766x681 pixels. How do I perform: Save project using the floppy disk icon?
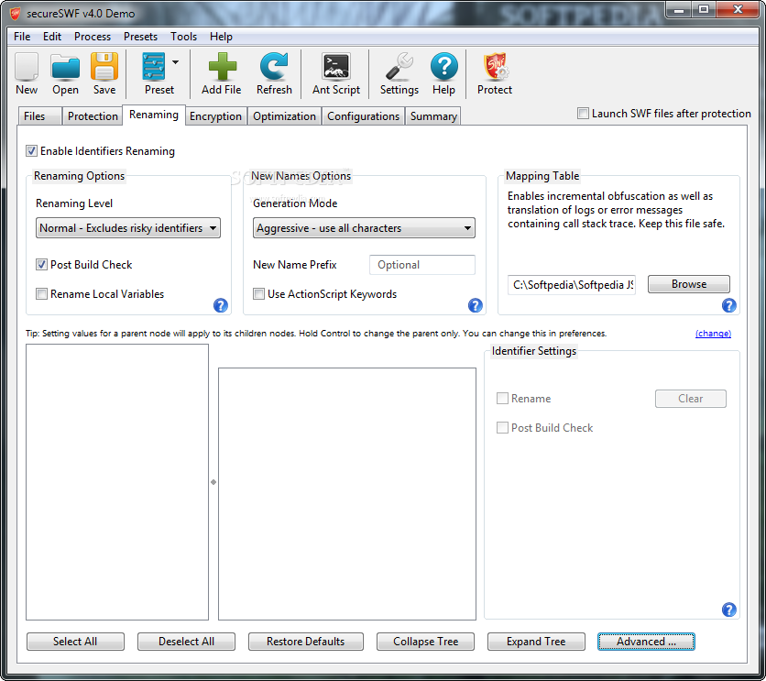point(104,67)
